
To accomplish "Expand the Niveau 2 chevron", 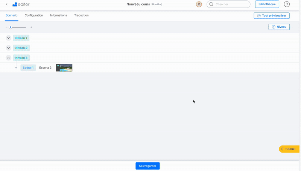I will pos(8,48).
